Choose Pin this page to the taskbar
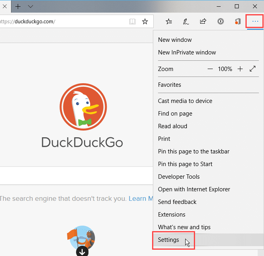 coord(208,151)
